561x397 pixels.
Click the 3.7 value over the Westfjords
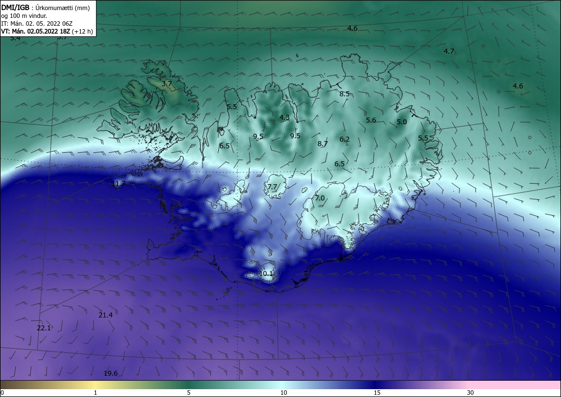167,84
